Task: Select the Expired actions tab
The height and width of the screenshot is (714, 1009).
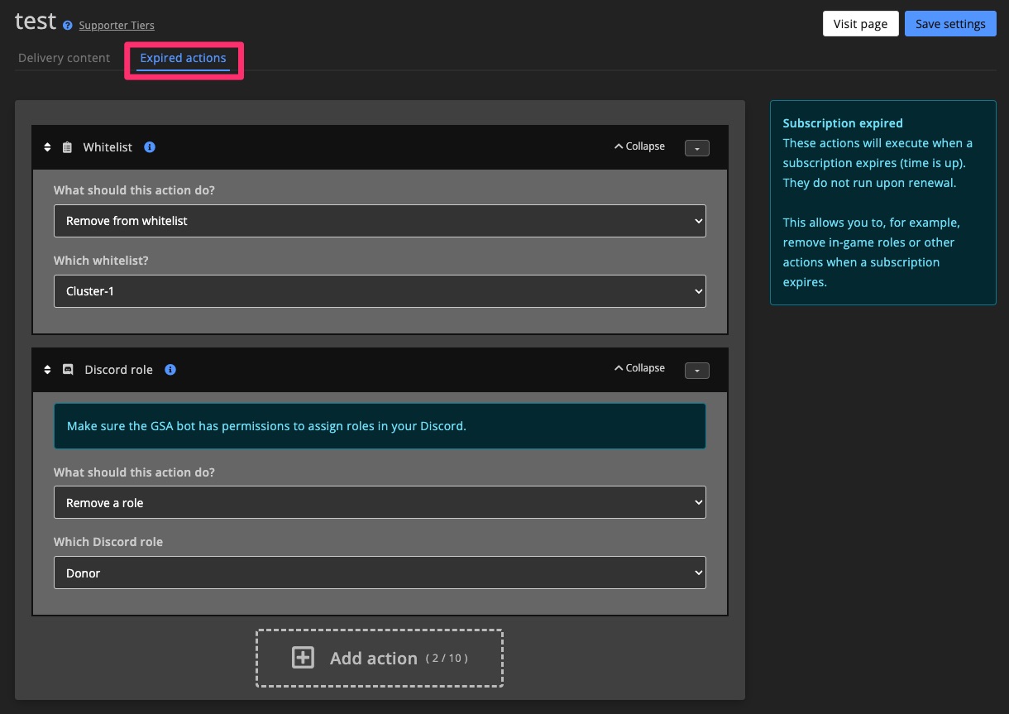Action: coord(183,58)
